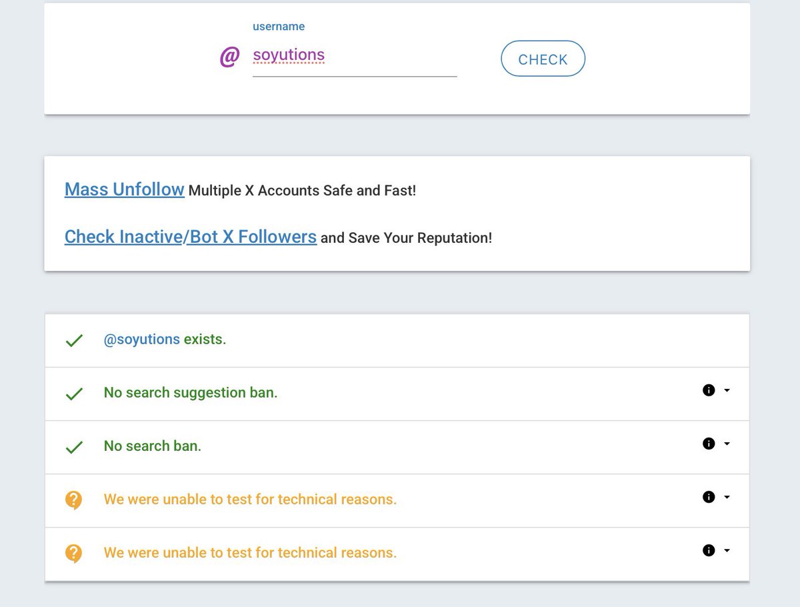This screenshot has height=607, width=800.
Task: Open the Mass Unfollow link
Action: [124, 189]
